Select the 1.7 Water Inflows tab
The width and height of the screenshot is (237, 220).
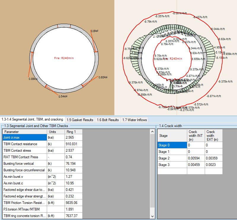[134, 120]
